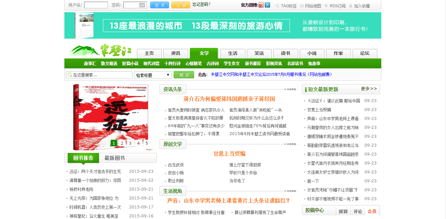Open 古龙武侠 in 原创文学 list

[176, 165]
